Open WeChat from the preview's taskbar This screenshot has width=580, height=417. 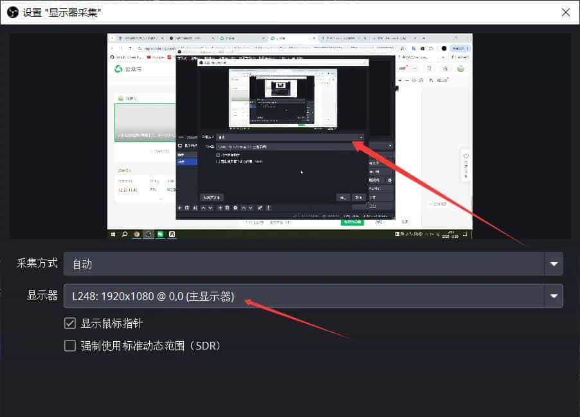pyautogui.click(x=161, y=234)
